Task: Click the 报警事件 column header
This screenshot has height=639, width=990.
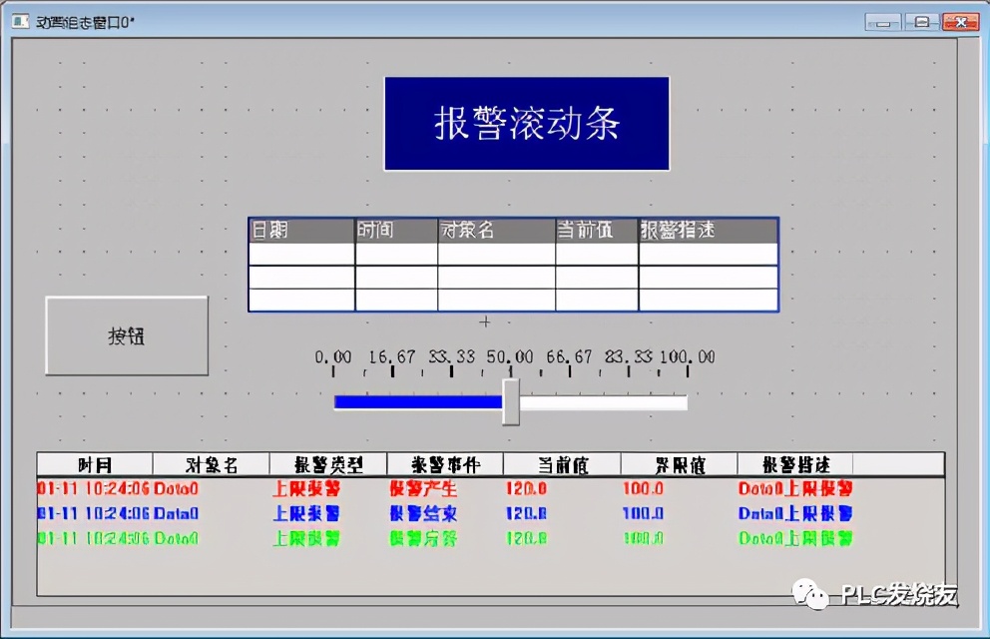Action: [446, 464]
